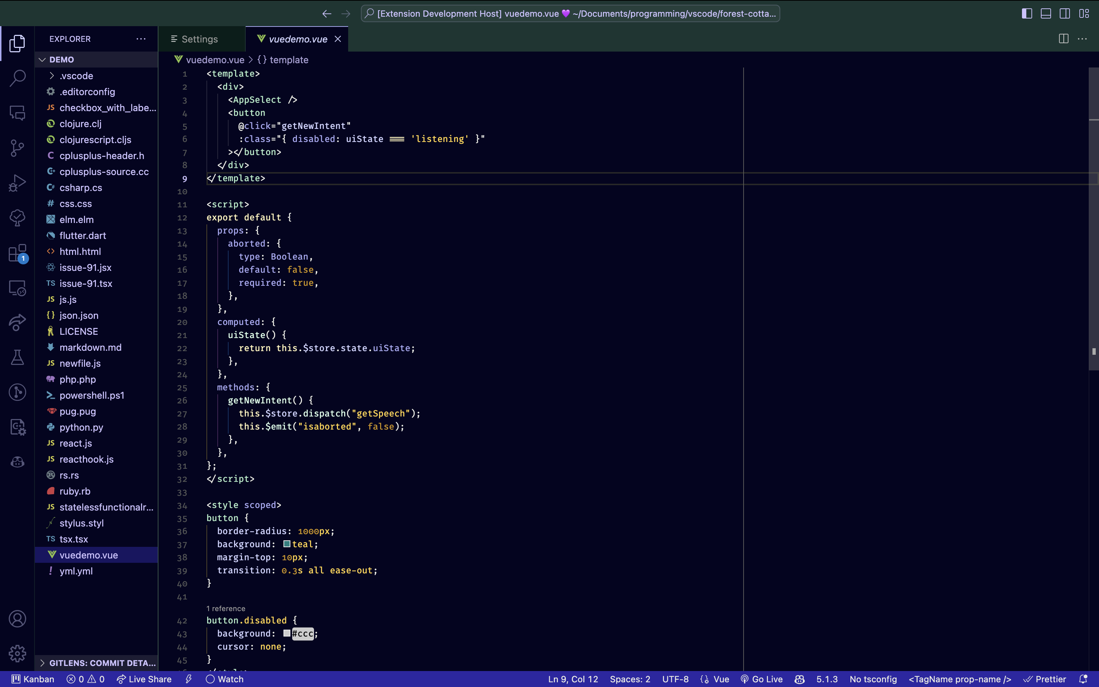Toggle the bottom panel visibility
The height and width of the screenshot is (687, 1099).
pyautogui.click(x=1046, y=14)
